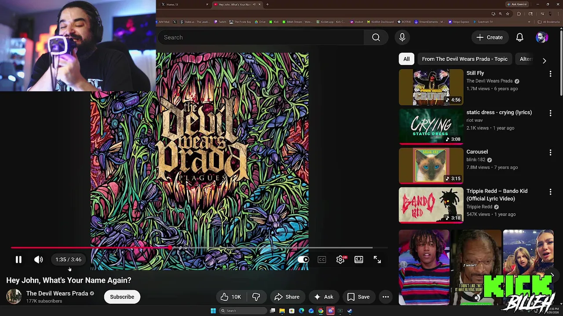The height and width of the screenshot is (316, 563).
Task: Open The Pirate Bay bookmark
Action: [x=240, y=22]
